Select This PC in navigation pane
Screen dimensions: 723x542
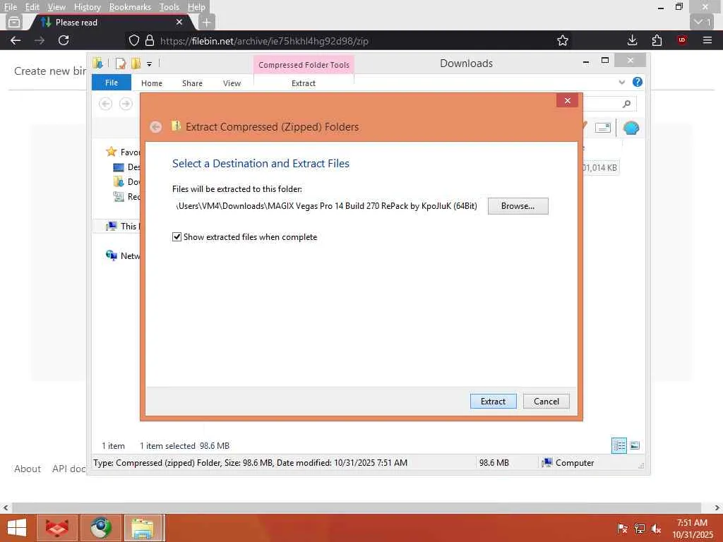tap(122, 226)
